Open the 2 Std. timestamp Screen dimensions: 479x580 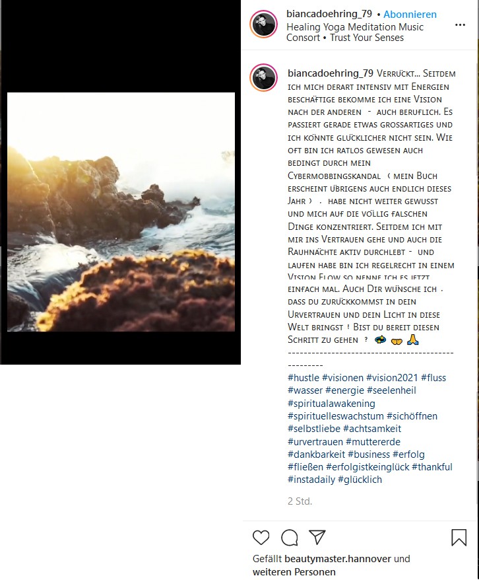point(300,501)
